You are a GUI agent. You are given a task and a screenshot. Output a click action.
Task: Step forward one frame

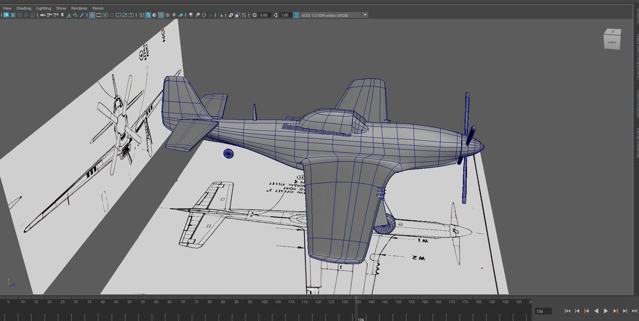click(625, 311)
